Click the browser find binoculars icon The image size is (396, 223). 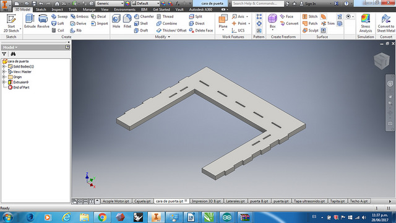[x=13, y=54]
